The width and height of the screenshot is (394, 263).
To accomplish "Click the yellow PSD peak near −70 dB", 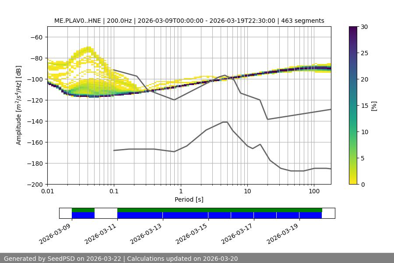I will coord(89,48).
